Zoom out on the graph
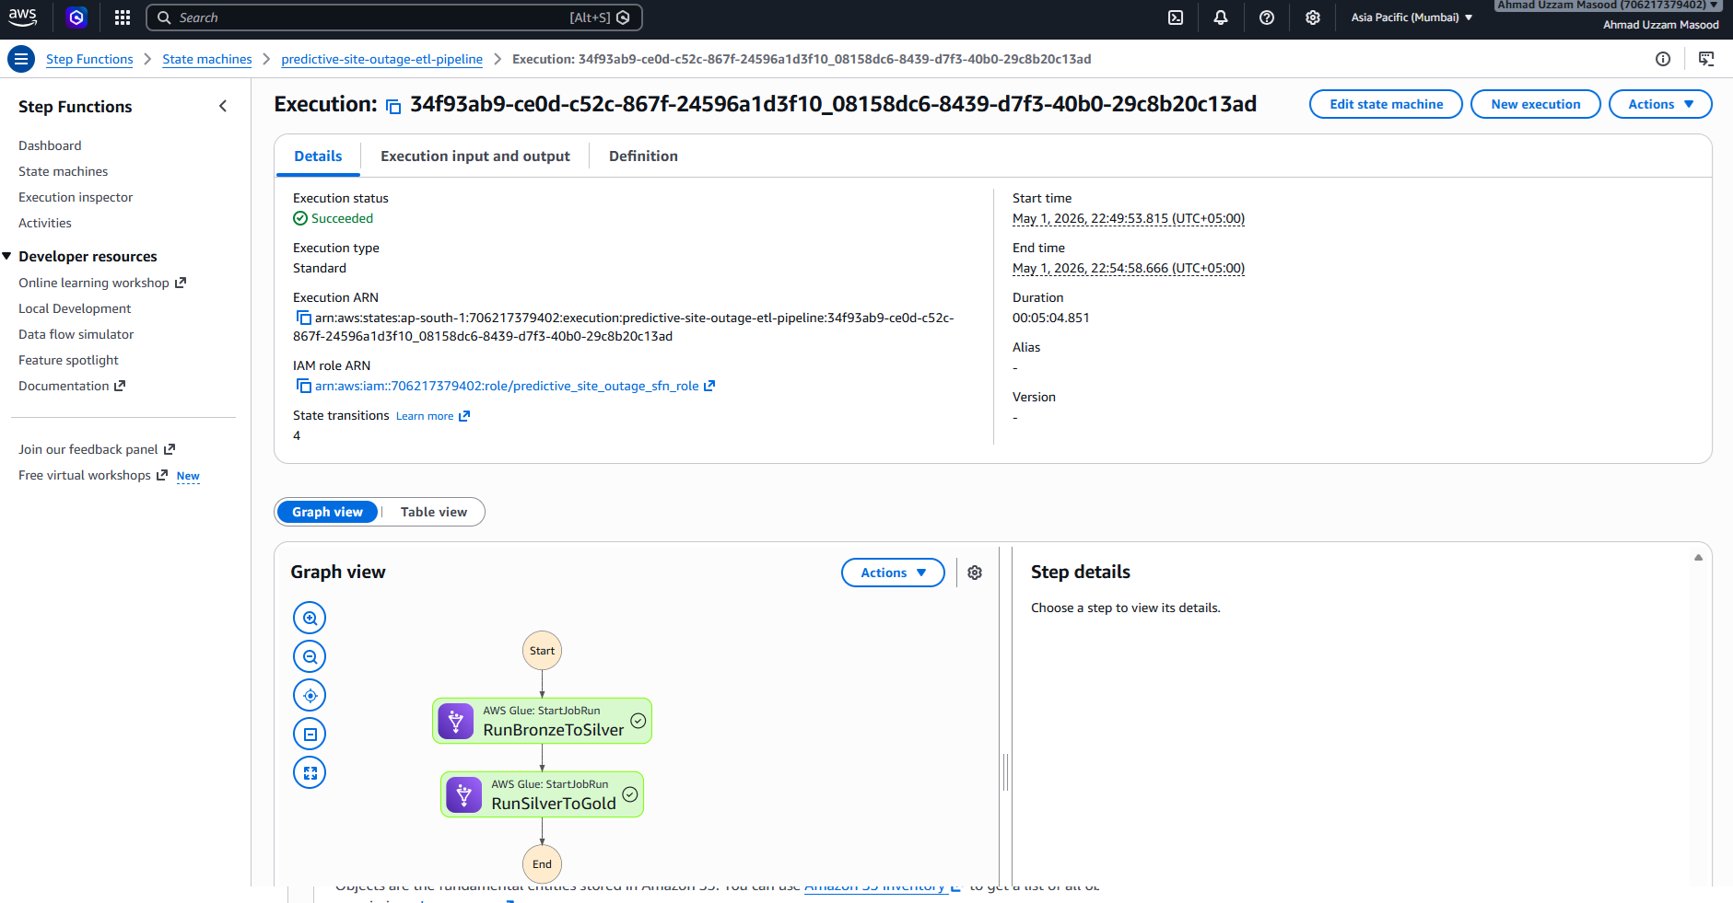 [x=310, y=656]
